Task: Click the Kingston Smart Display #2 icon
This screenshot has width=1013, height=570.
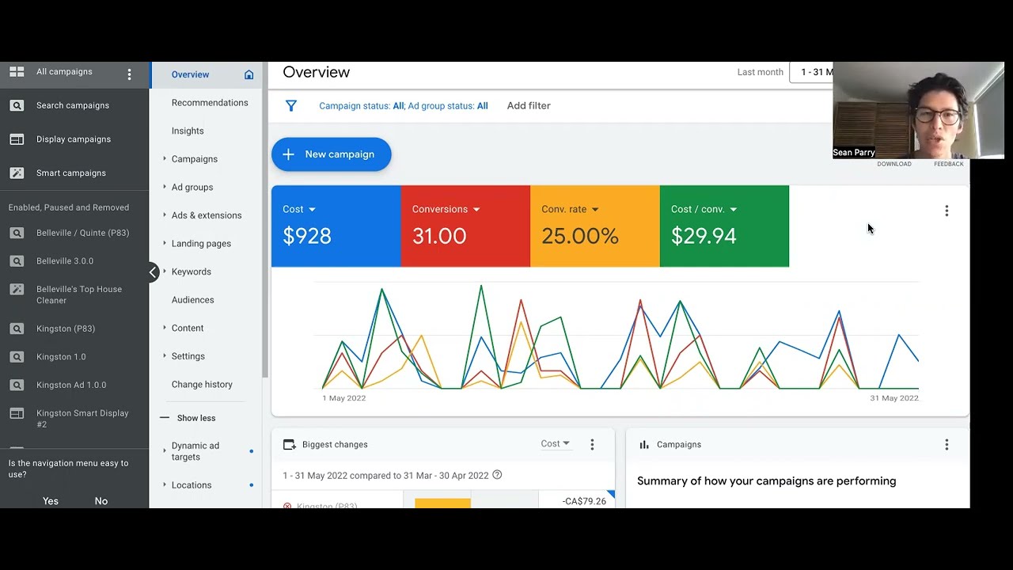Action: click(17, 413)
